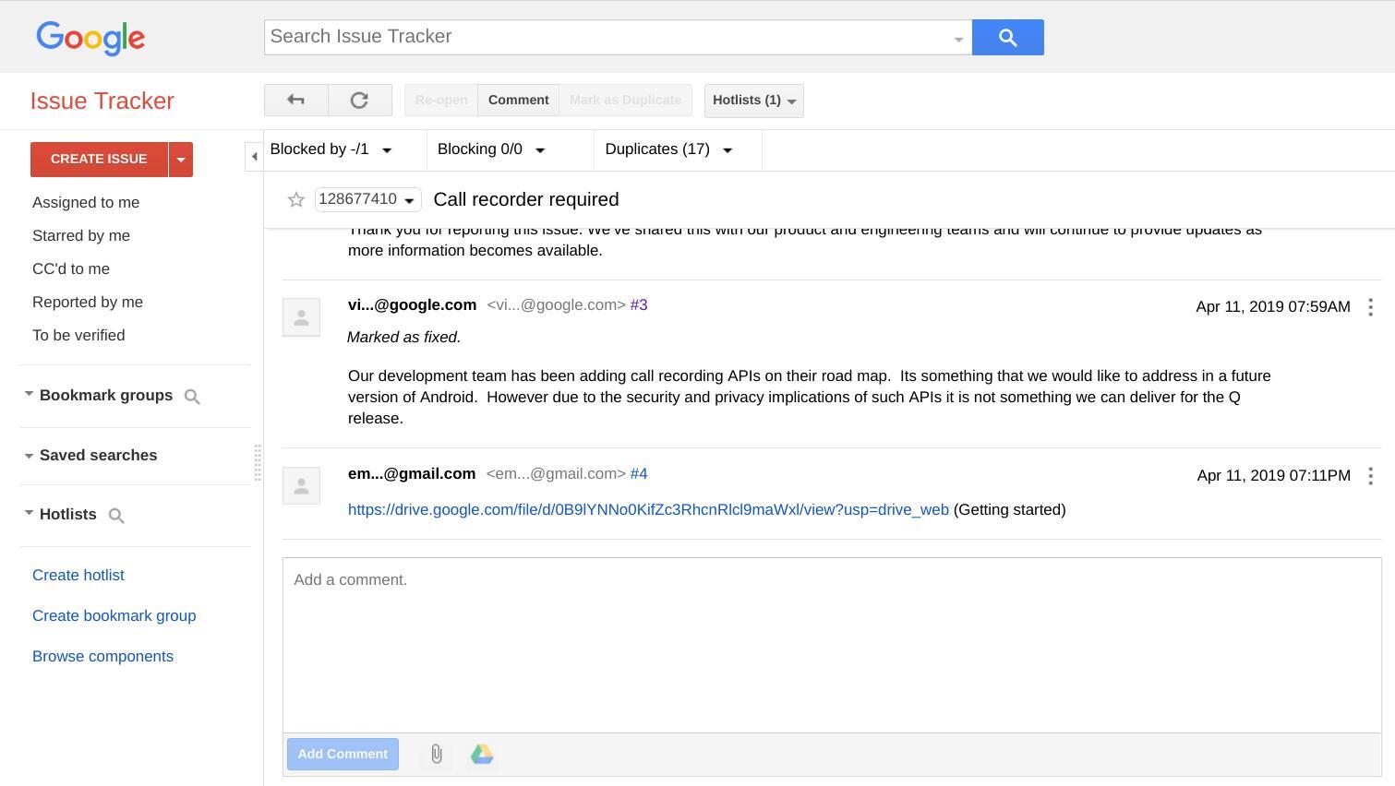This screenshot has width=1395, height=786.
Task: Click avatar of vi...@google.com comment
Action: tap(301, 317)
